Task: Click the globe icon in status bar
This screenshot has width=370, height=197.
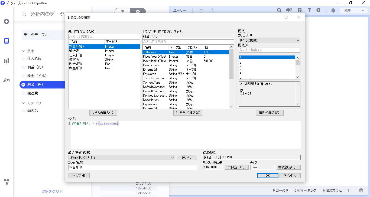Action: coord(361,191)
